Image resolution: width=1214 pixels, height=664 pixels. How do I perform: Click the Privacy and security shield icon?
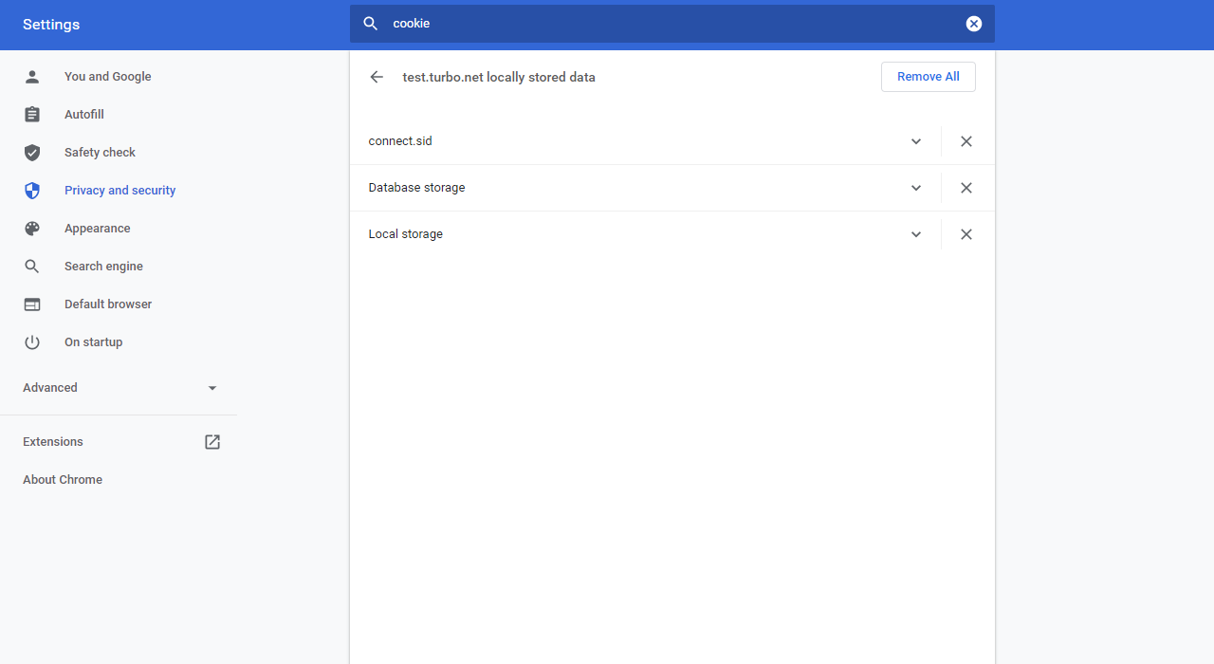pos(32,191)
